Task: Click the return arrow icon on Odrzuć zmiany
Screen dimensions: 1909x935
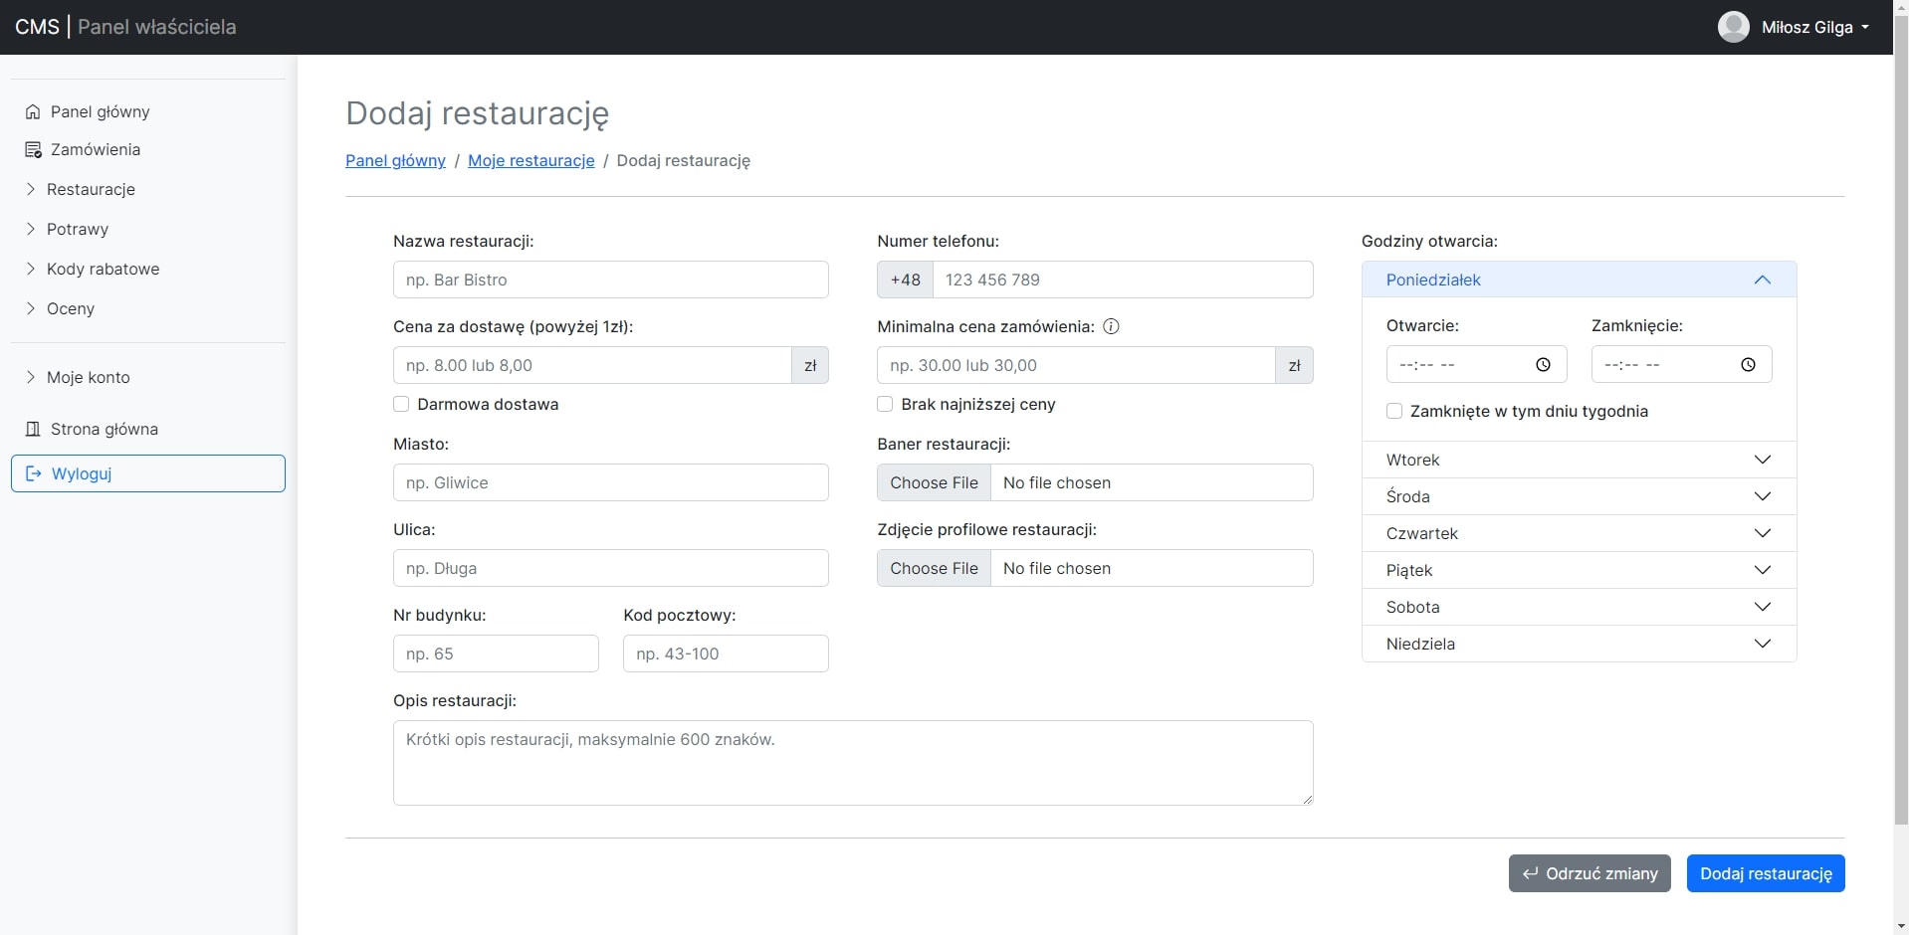Action: [1530, 873]
